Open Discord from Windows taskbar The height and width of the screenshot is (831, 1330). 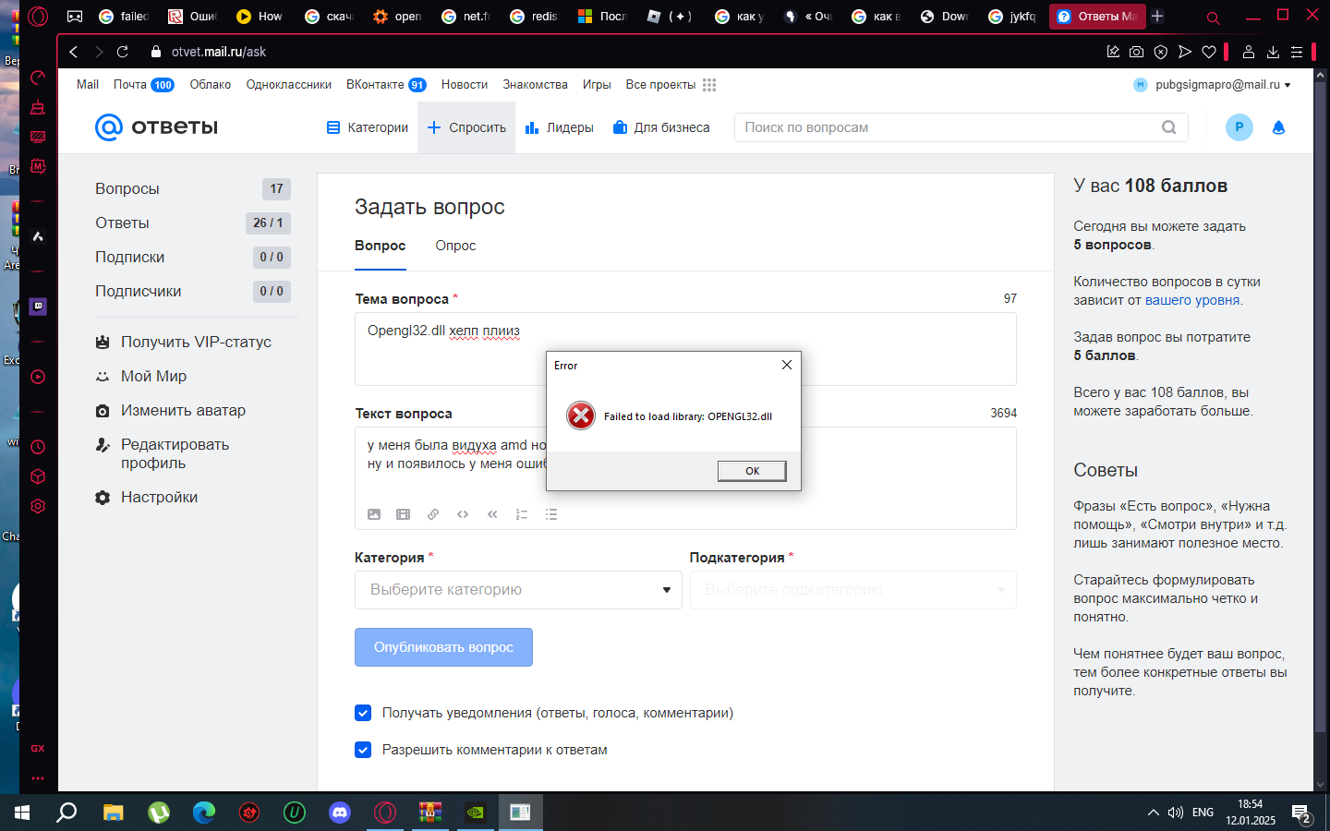pos(340,813)
